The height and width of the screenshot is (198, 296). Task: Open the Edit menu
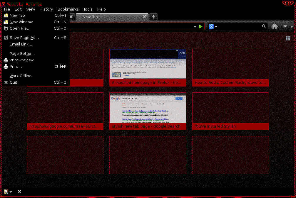pos(18,9)
